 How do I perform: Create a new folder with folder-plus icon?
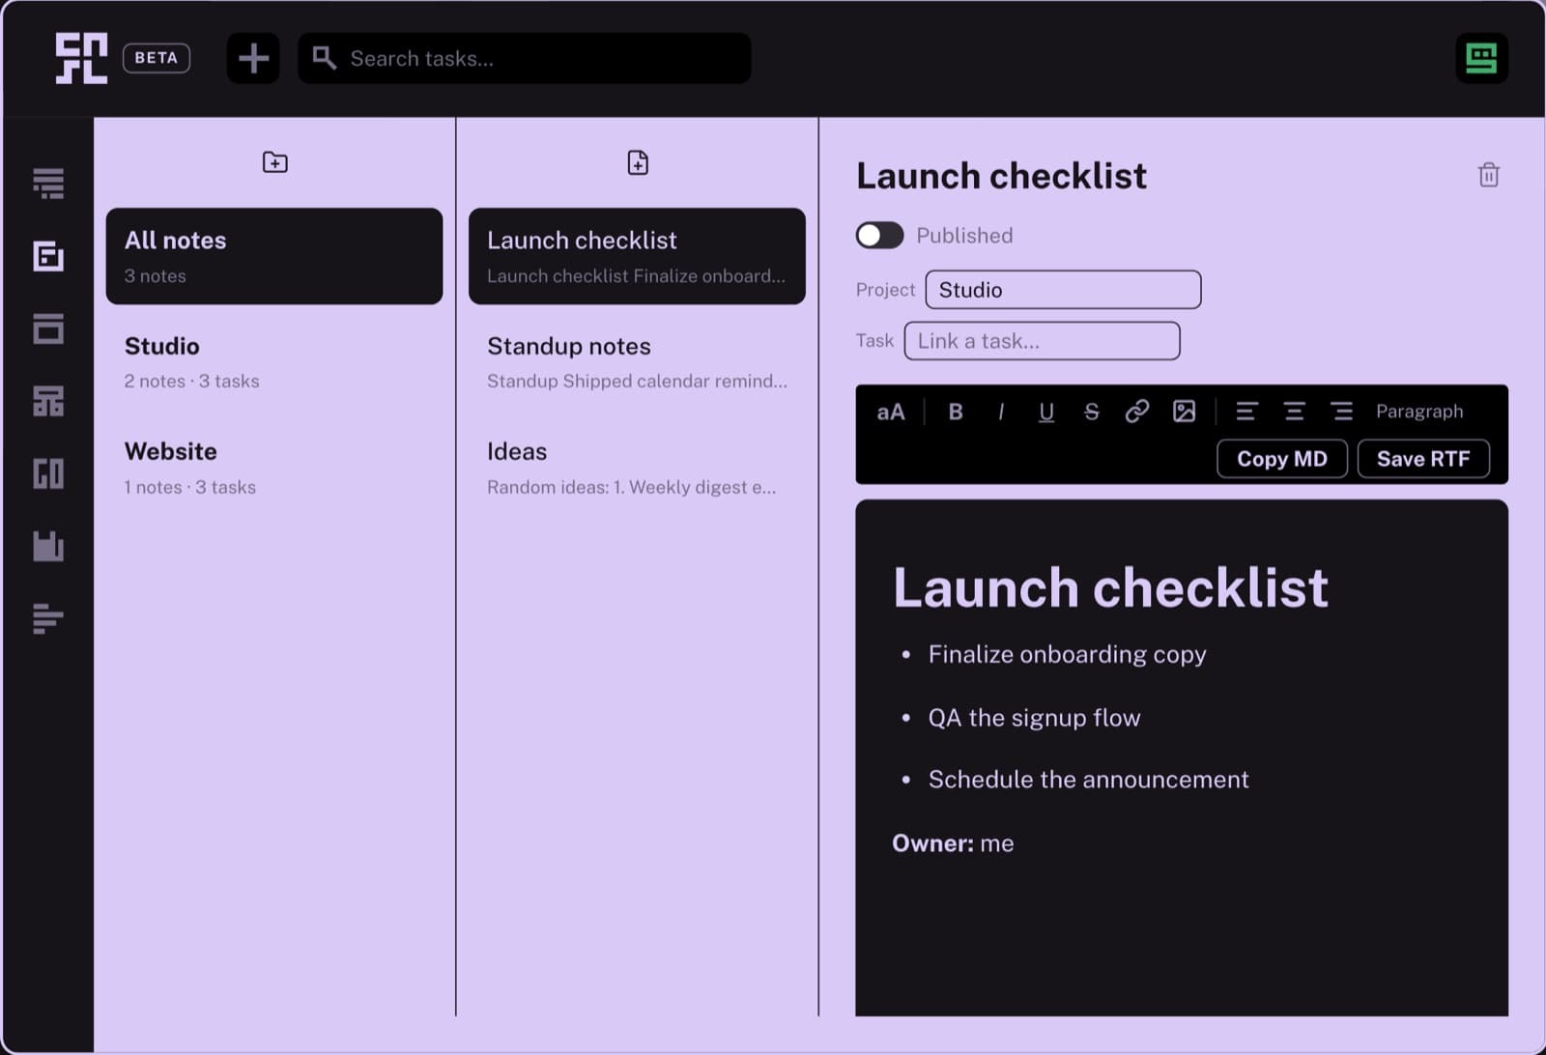(274, 162)
